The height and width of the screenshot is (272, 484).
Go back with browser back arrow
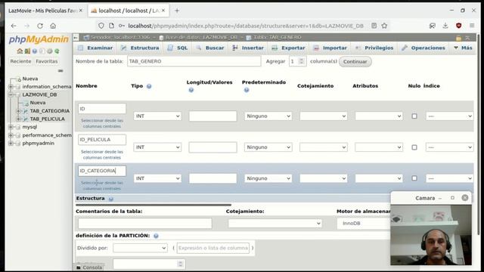[14, 26]
